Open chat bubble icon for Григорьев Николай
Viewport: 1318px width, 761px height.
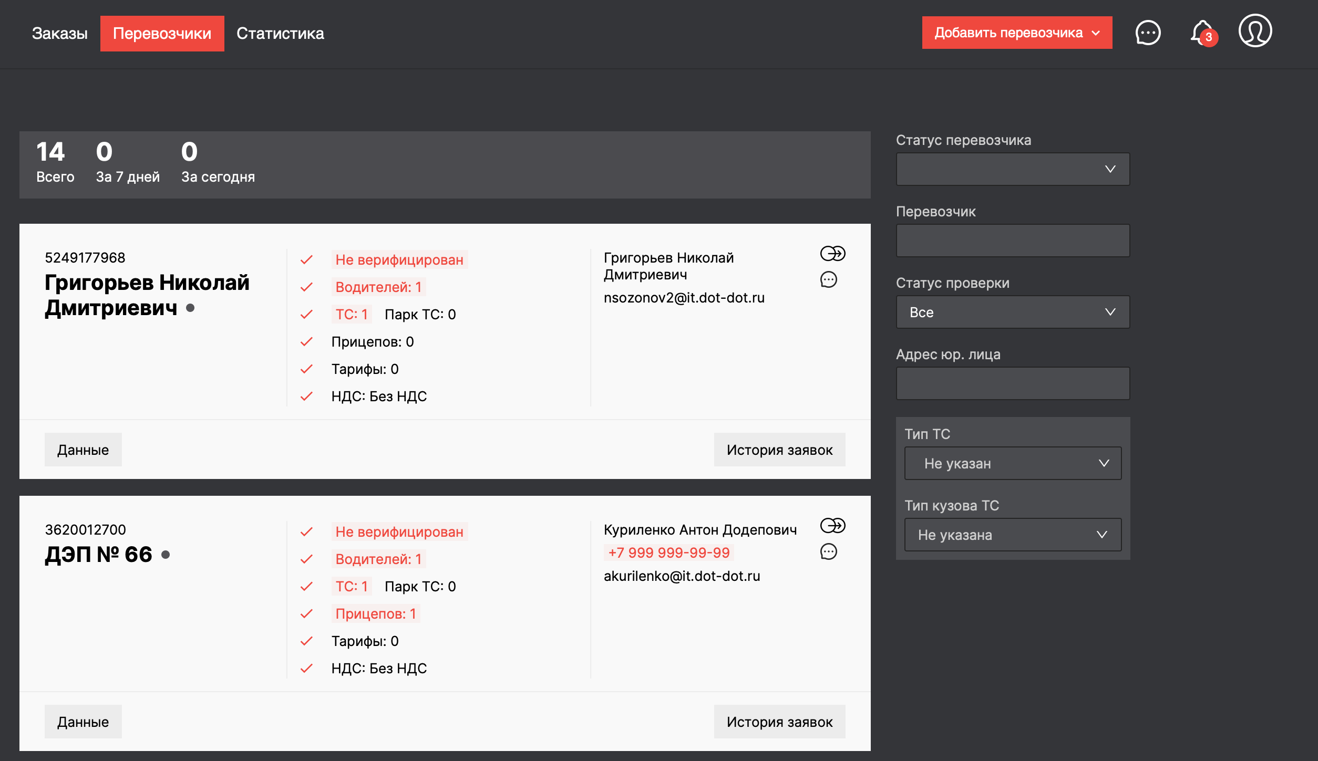coord(829,280)
